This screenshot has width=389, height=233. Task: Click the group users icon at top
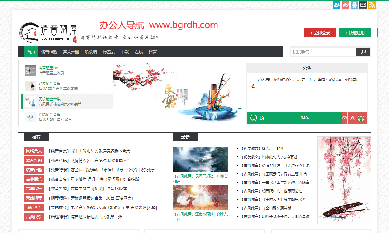[337, 5]
